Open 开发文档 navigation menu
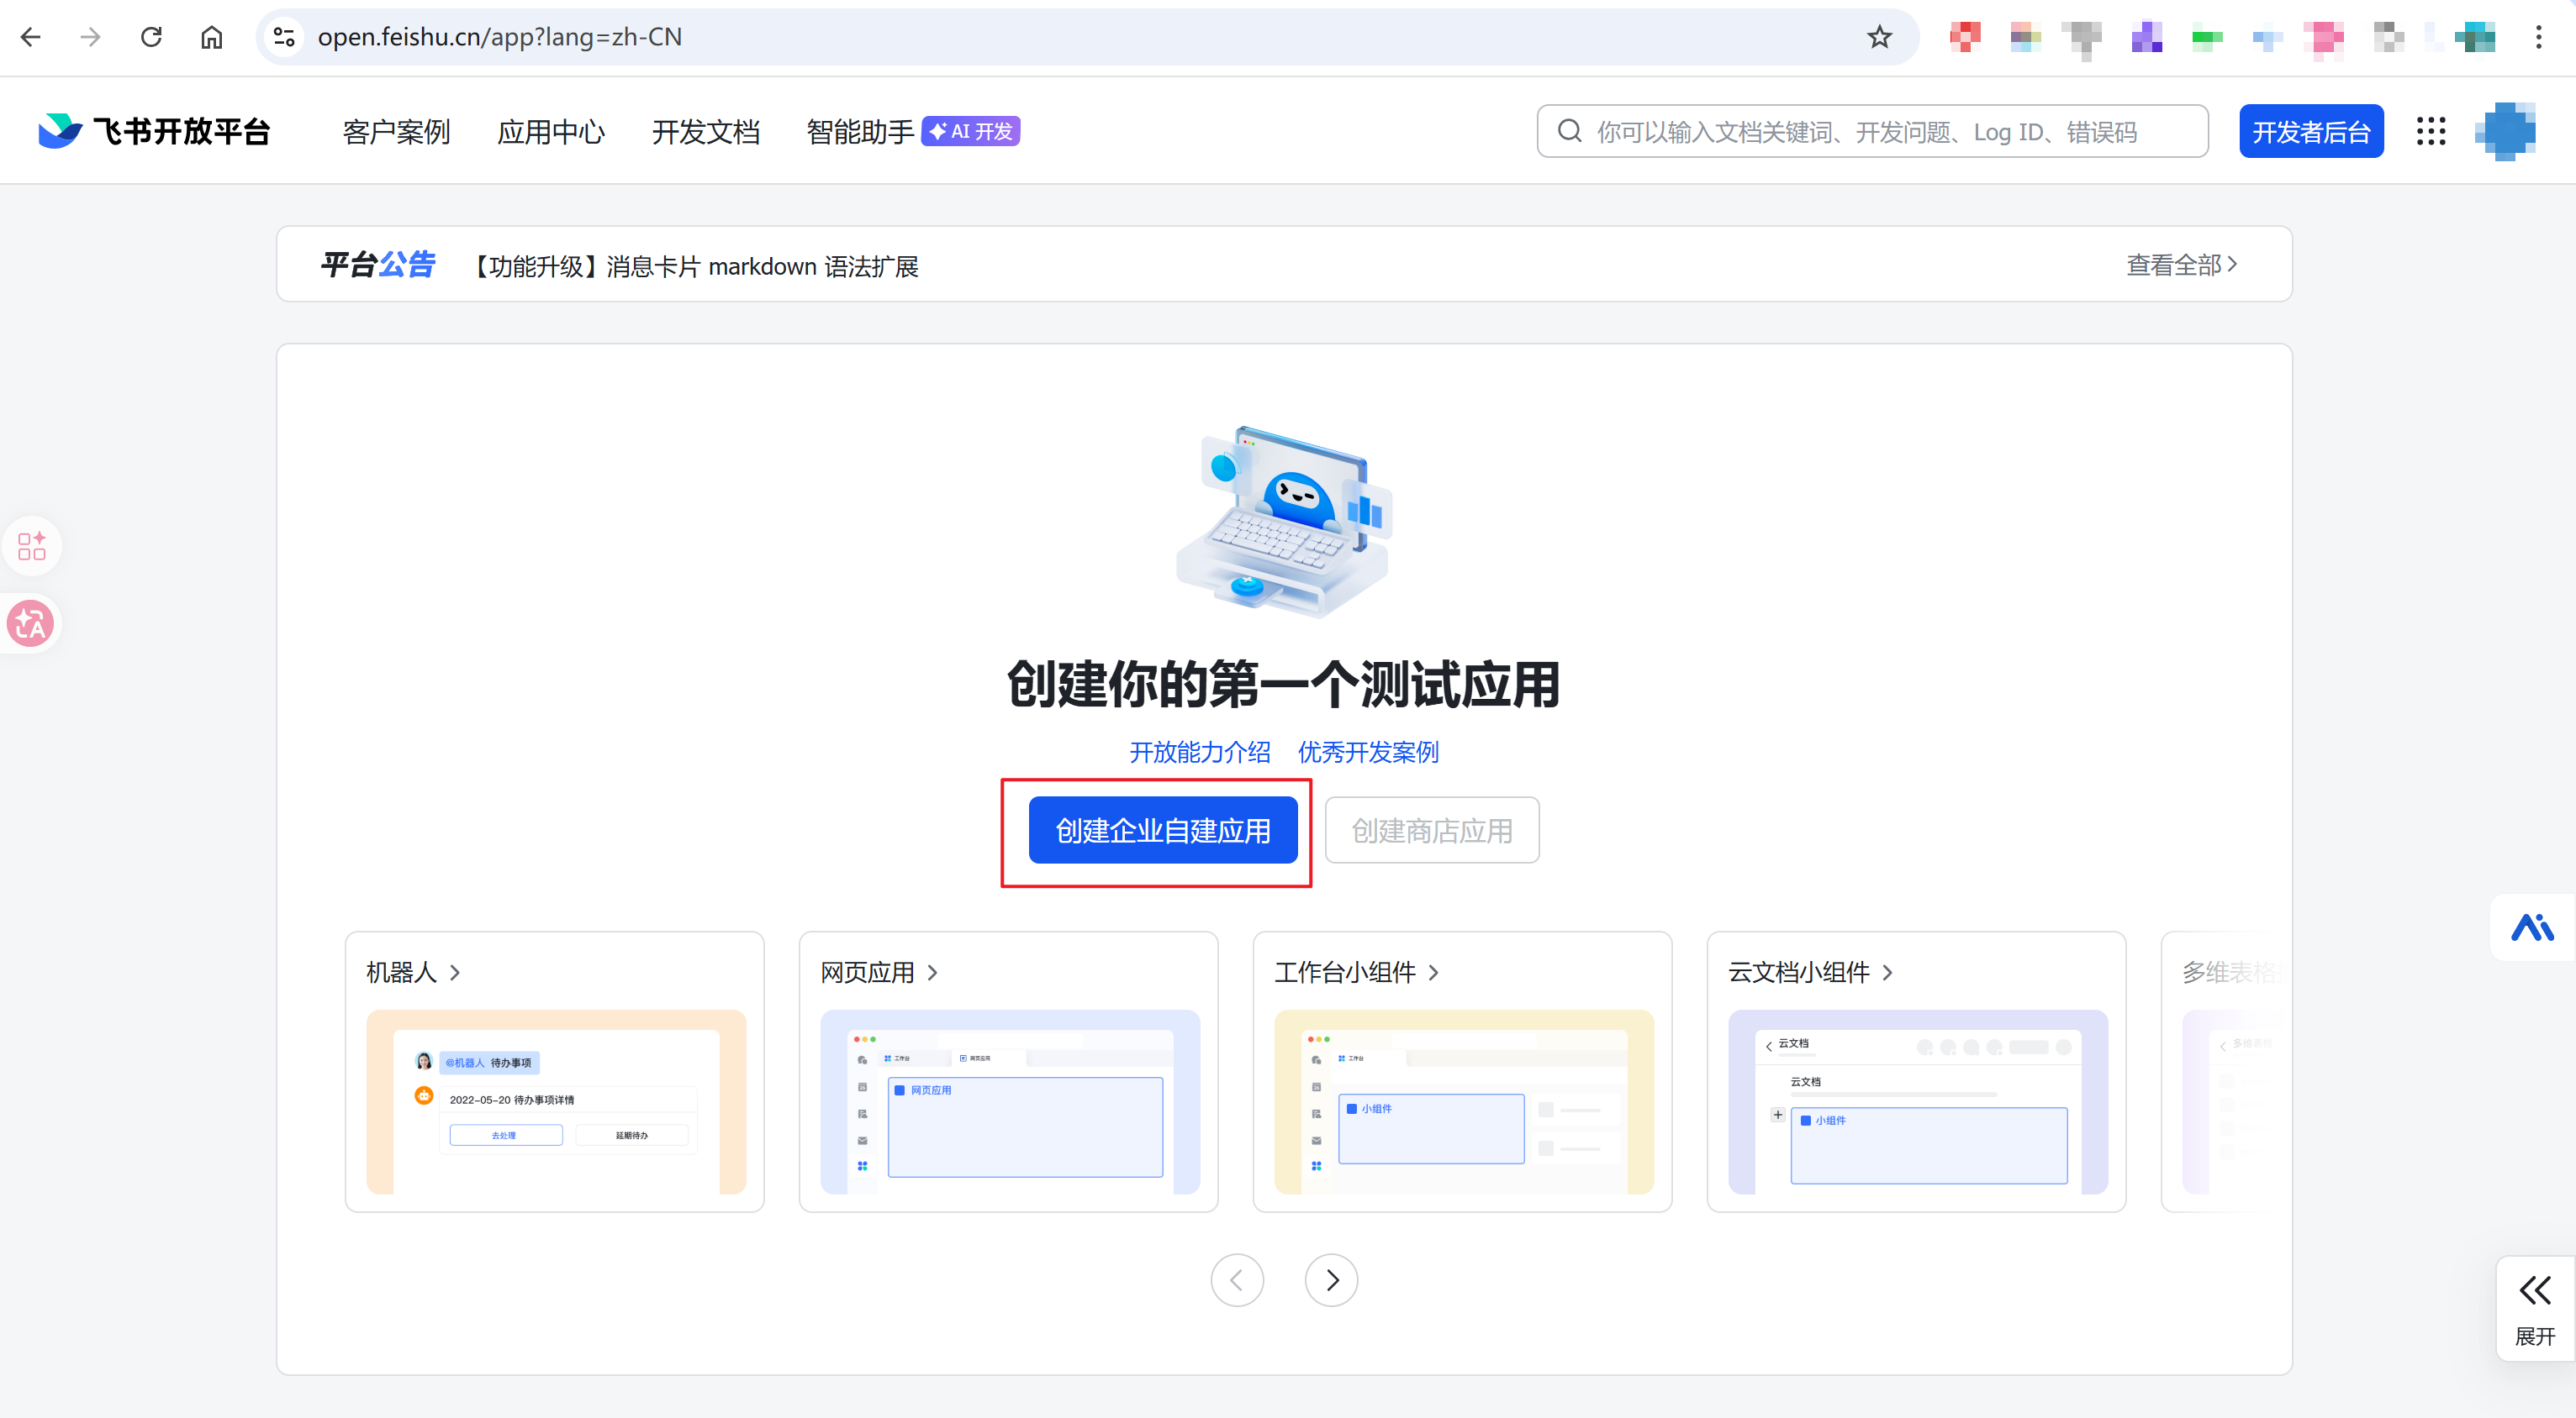The image size is (2576, 1418). (705, 131)
